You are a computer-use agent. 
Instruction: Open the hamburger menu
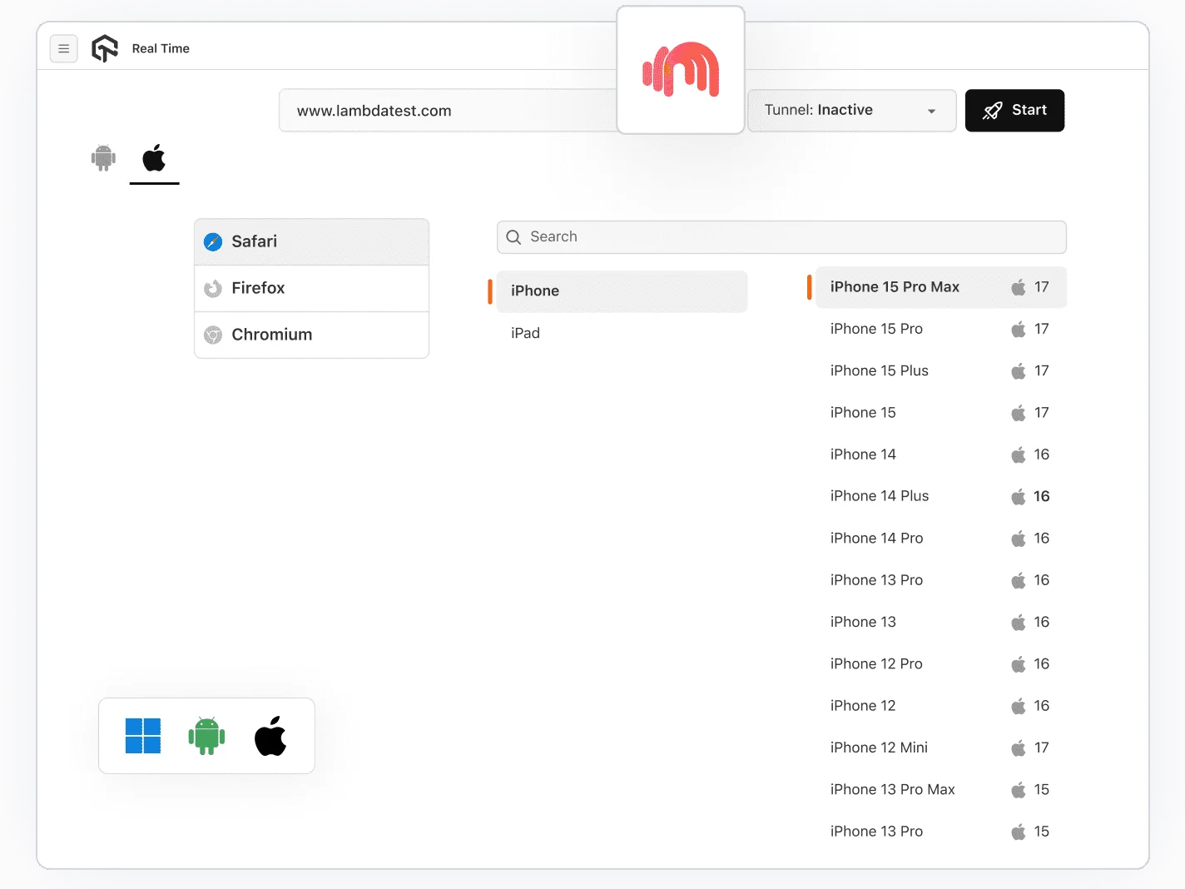coord(64,48)
